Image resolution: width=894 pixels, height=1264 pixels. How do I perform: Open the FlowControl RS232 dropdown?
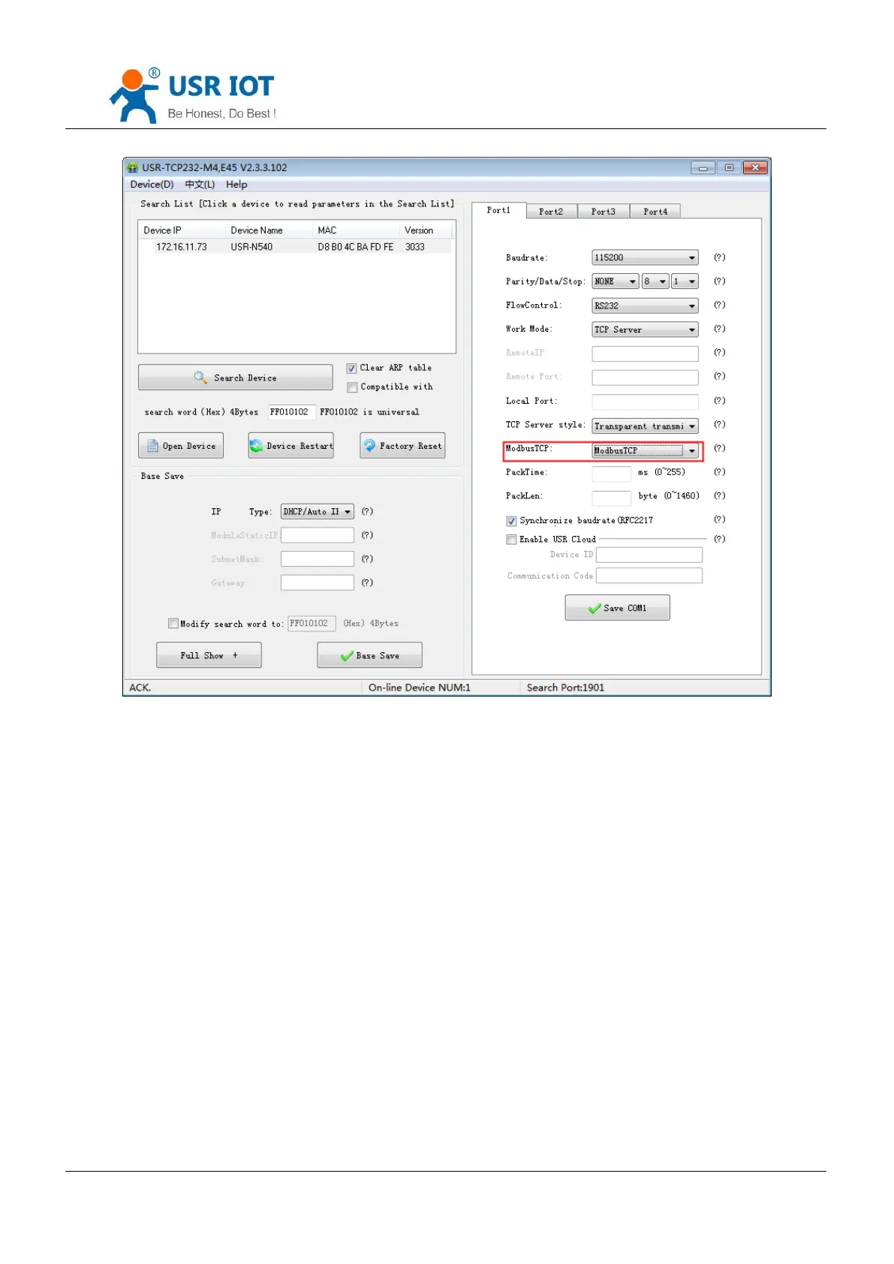pyautogui.click(x=645, y=305)
